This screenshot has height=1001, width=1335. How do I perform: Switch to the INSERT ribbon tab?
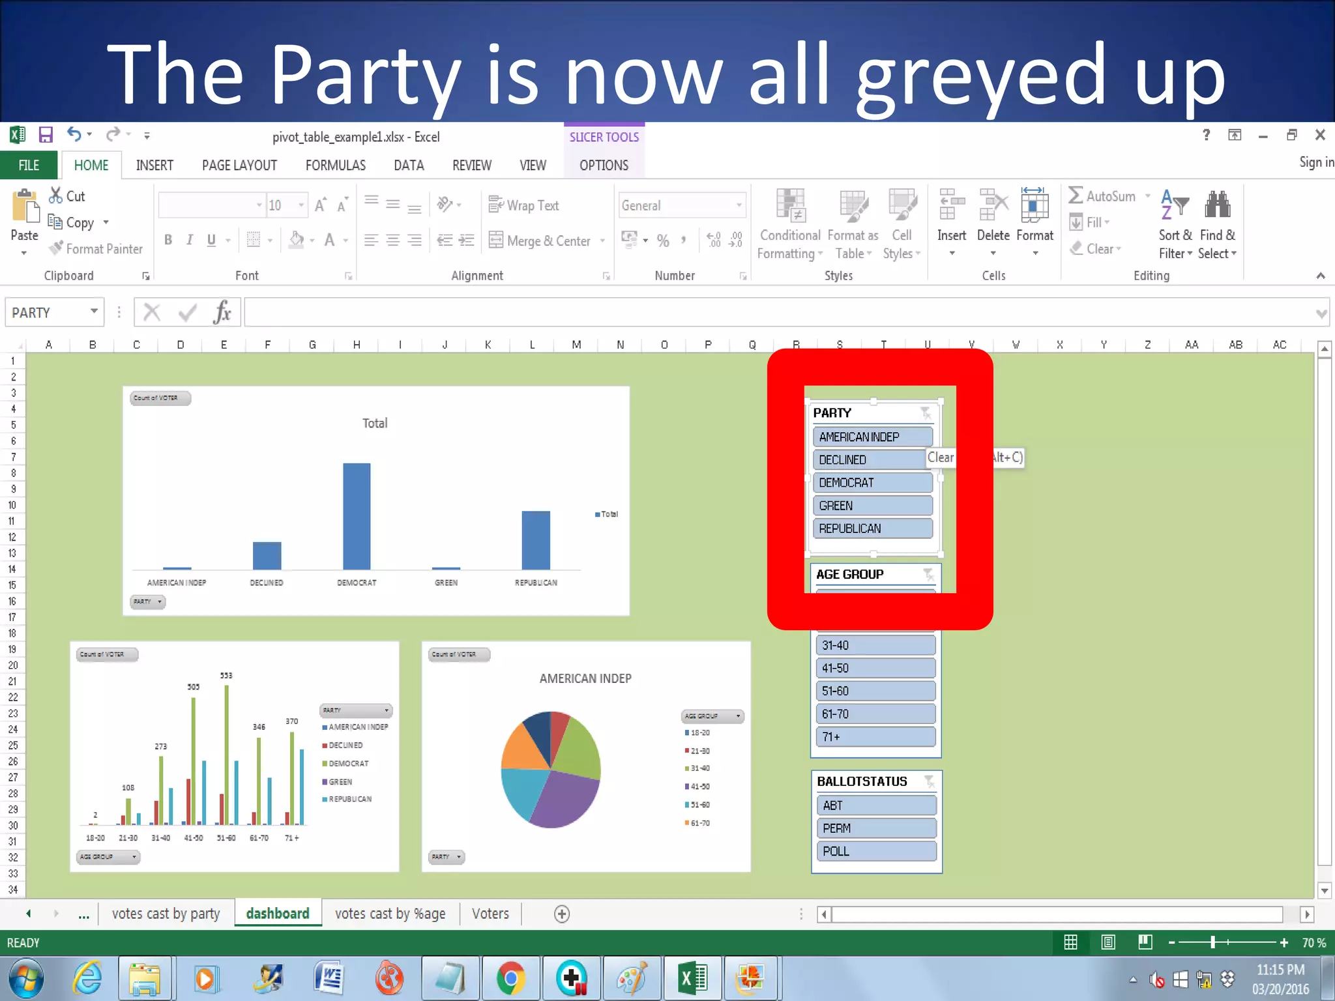(154, 166)
